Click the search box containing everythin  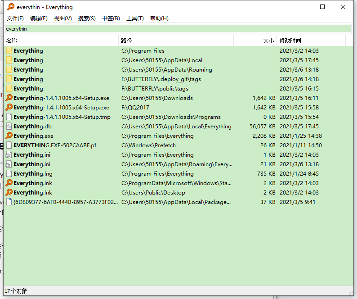coord(178,29)
